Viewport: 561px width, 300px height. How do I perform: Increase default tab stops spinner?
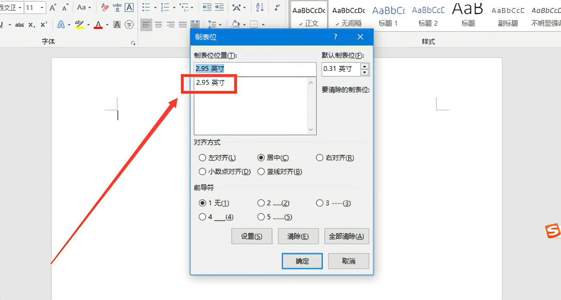[x=365, y=66]
